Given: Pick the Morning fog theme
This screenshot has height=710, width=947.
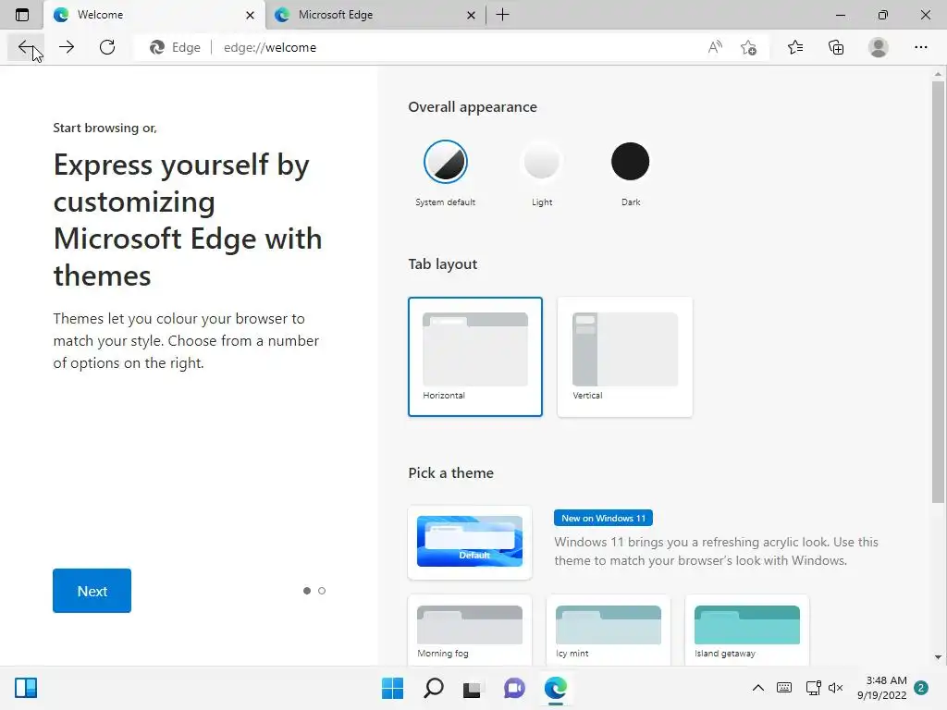Looking at the screenshot, I should point(470,630).
